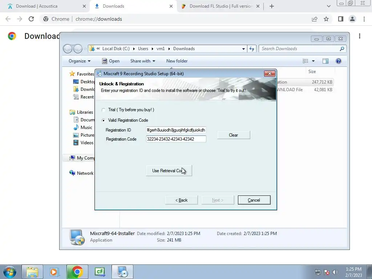Open Chrome profile avatar
This screenshot has height=279, width=372.
[x=352, y=19]
